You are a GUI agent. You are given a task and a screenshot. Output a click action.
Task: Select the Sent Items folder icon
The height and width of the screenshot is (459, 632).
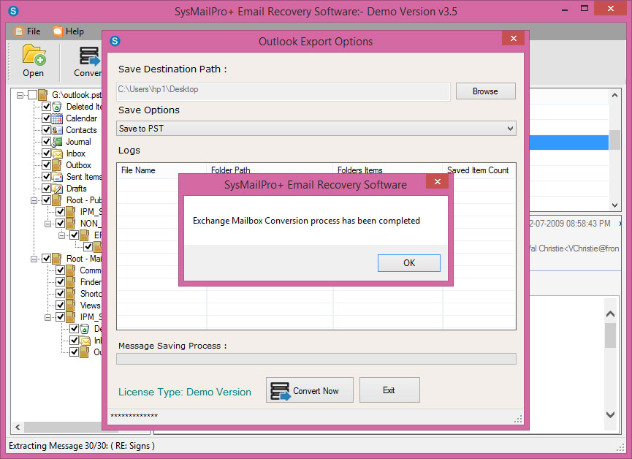[x=57, y=177]
